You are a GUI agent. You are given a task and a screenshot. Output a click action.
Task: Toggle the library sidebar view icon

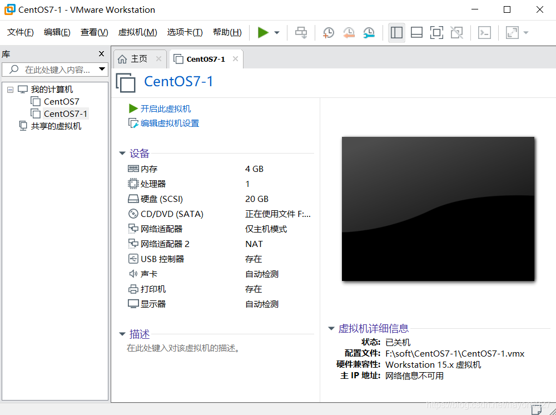pyautogui.click(x=396, y=33)
